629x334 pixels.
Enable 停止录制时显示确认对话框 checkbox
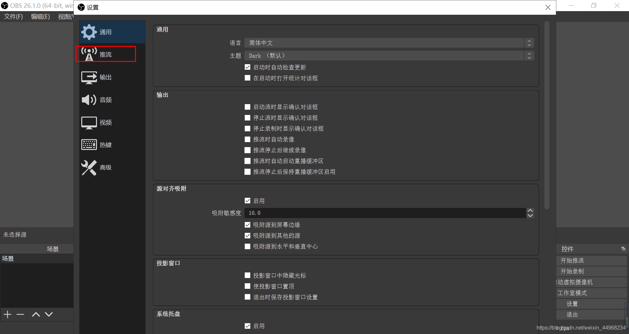pyautogui.click(x=248, y=128)
